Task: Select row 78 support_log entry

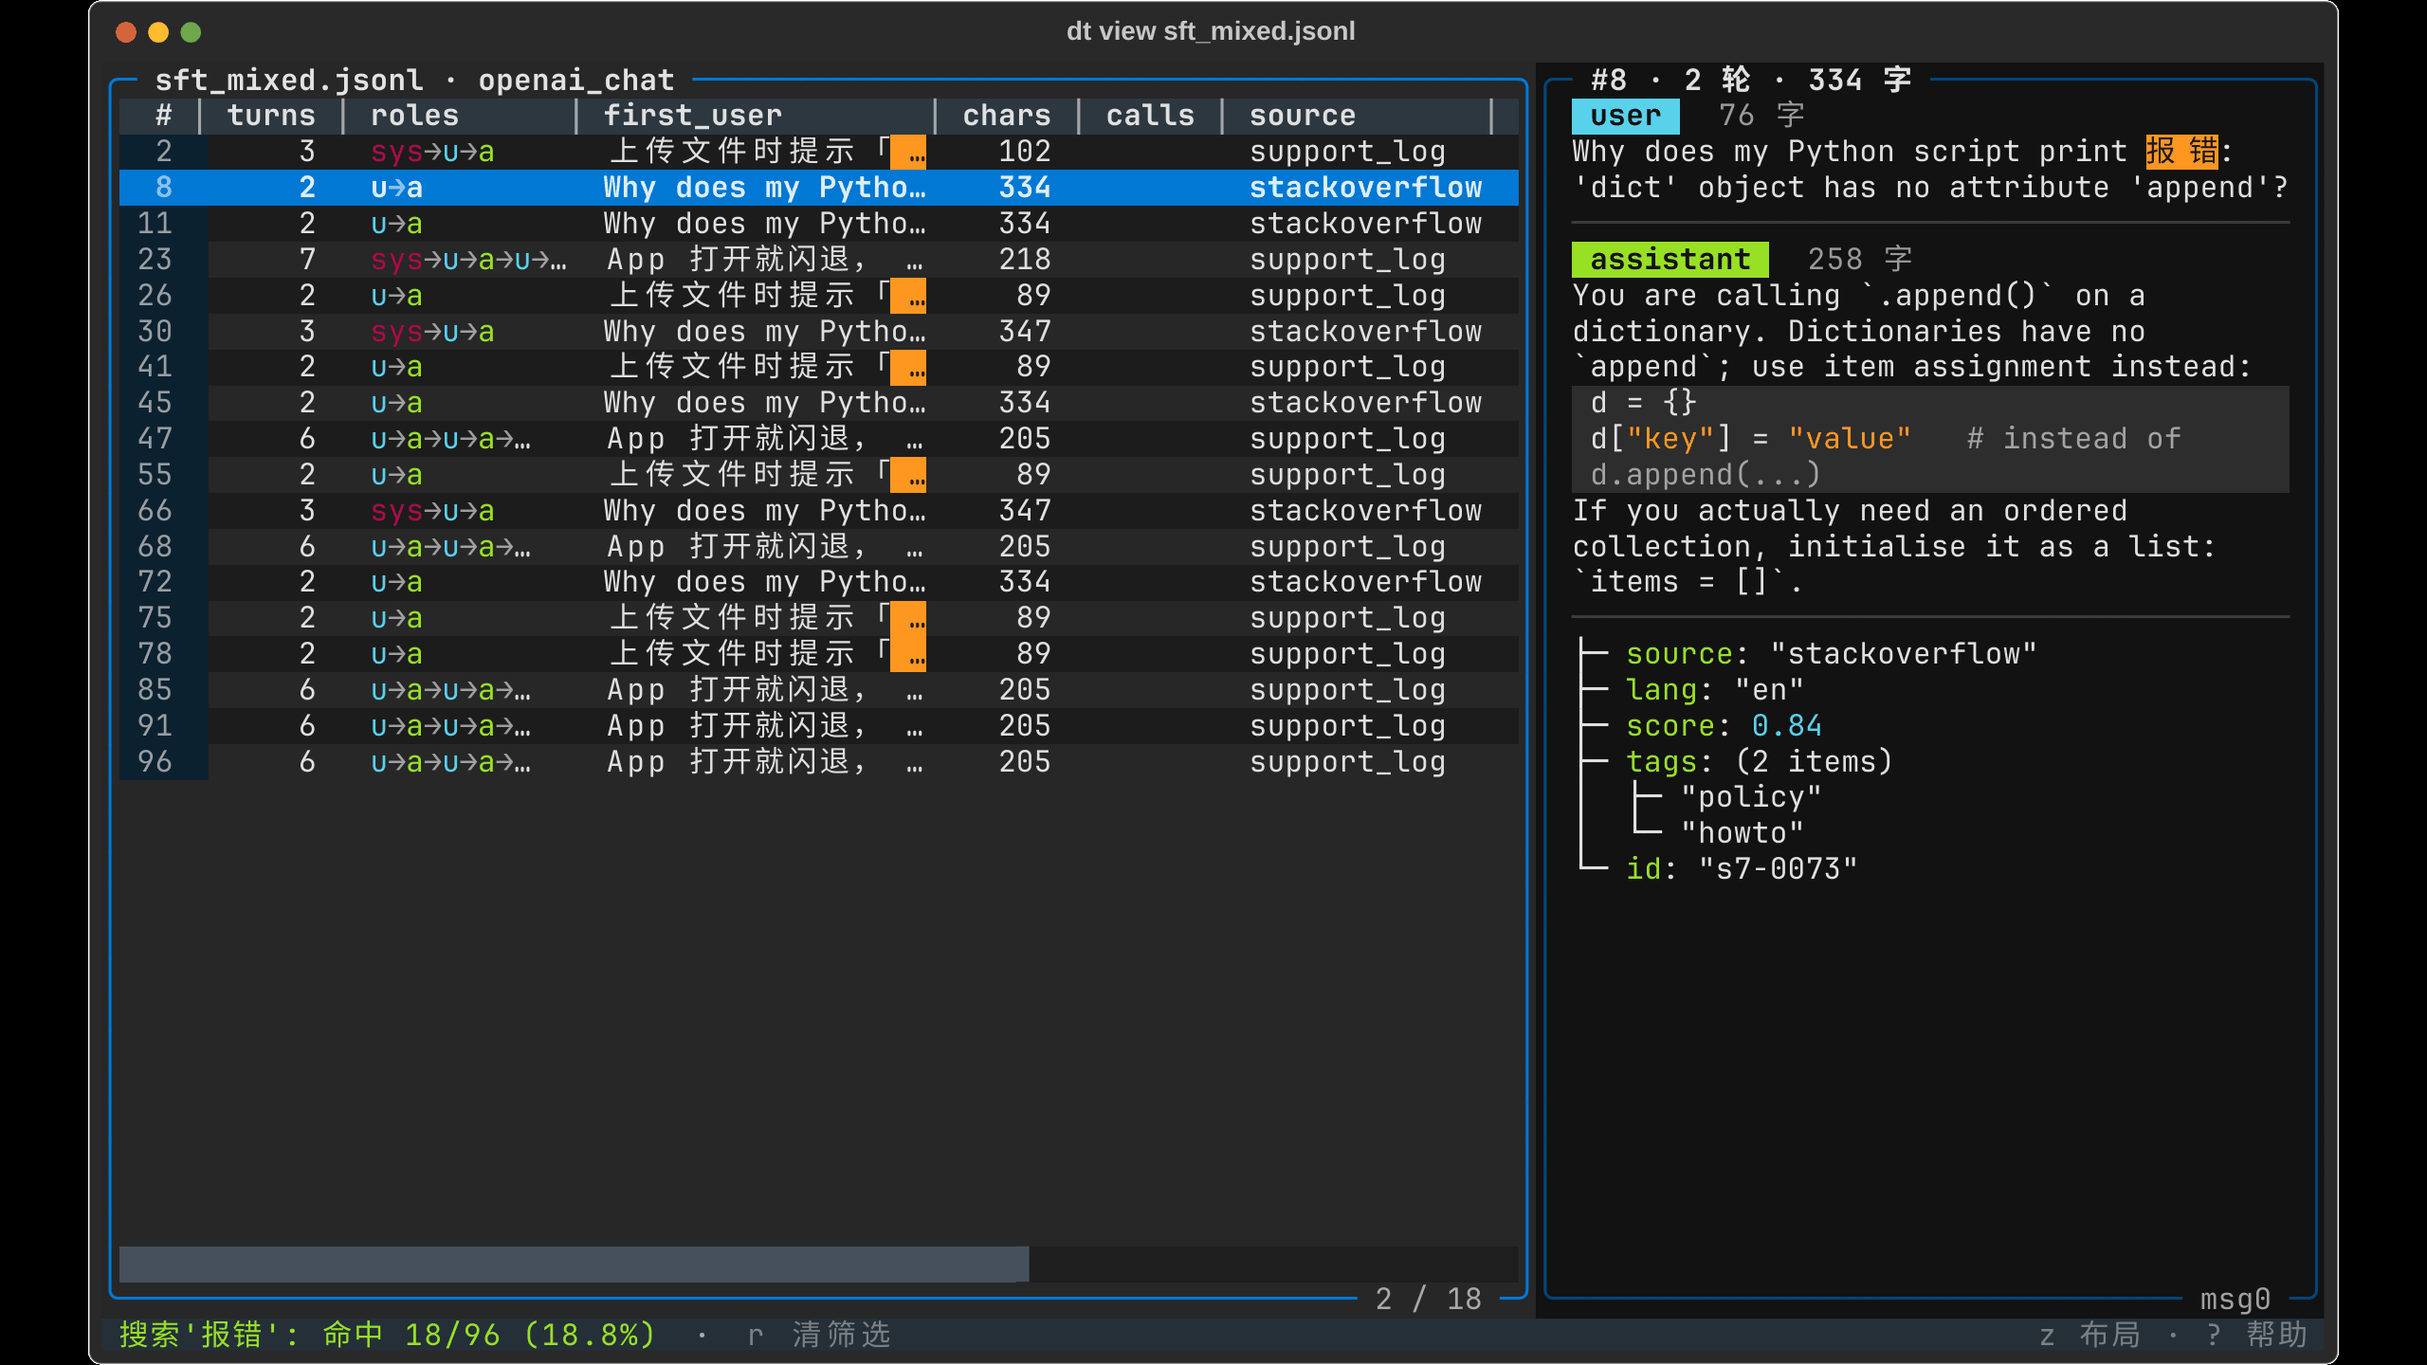Action: 818,654
